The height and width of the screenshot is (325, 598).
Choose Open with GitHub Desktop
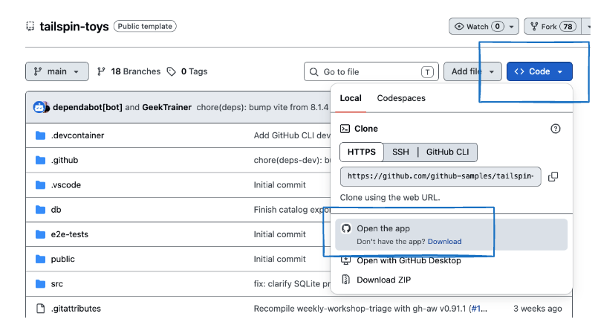409,261
